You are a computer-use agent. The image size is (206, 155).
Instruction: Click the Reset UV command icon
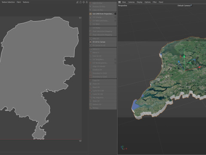[91, 87]
